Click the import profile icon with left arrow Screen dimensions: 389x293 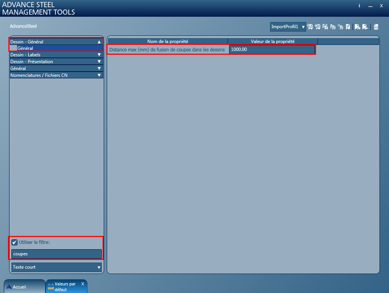[365, 27]
